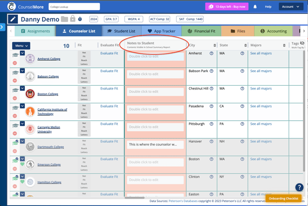Screen dimensions: 308x206
Task: Click the trash icon in the City column header
Action: point(215,45)
